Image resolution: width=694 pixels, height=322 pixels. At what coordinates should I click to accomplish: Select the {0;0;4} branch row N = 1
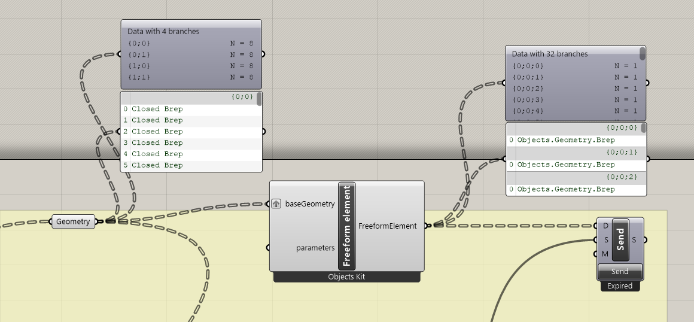pos(576,111)
